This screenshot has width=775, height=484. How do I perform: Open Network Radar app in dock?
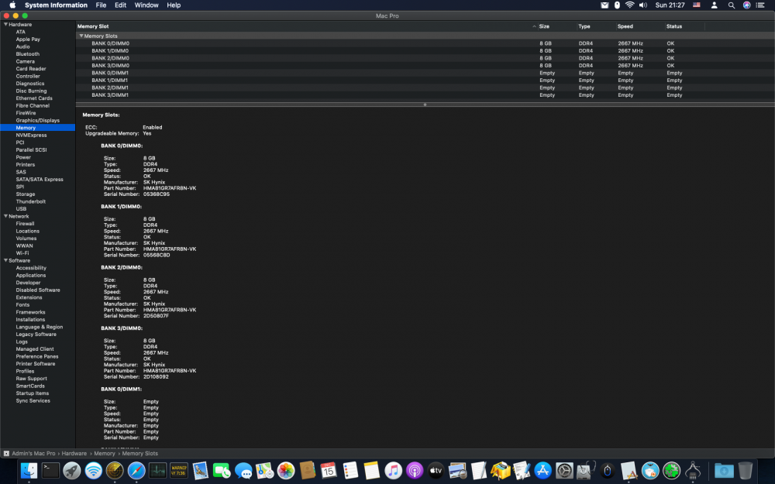[115, 470]
